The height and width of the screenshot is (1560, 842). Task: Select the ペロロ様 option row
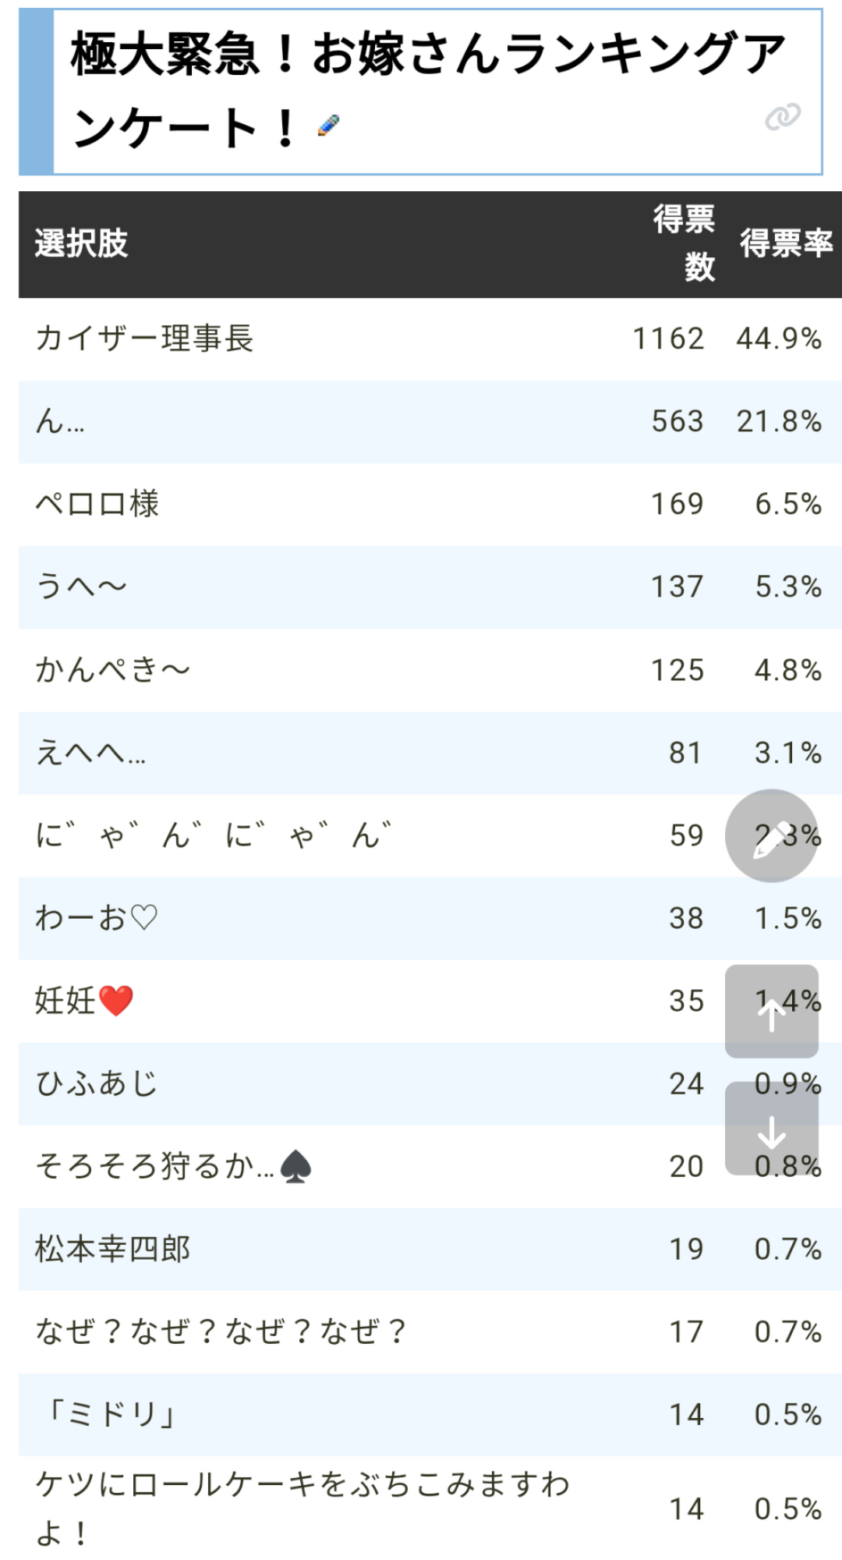tap(430, 505)
